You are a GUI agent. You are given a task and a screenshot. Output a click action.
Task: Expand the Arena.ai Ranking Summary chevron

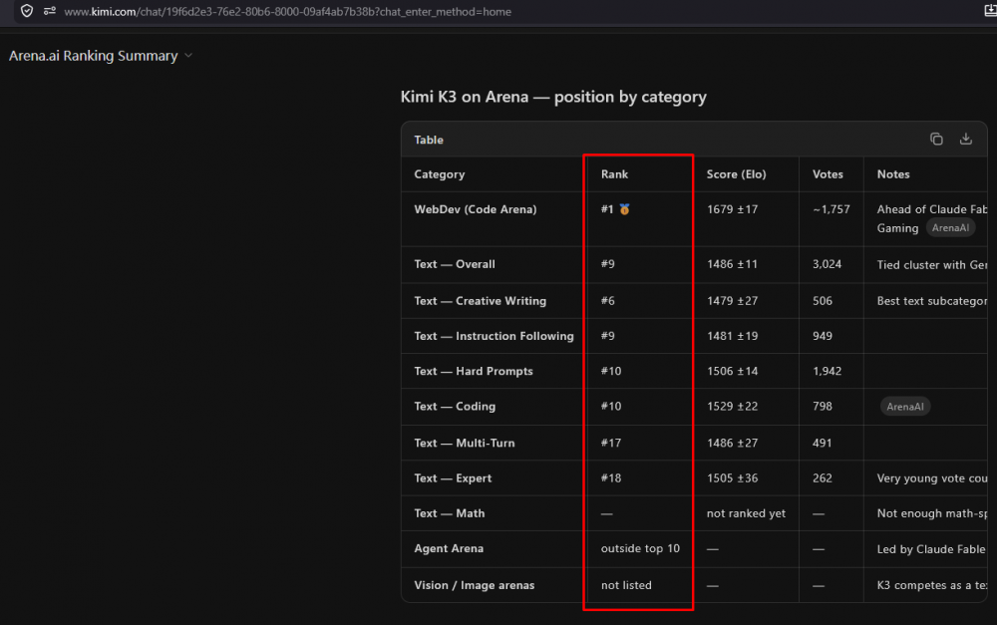tap(188, 56)
